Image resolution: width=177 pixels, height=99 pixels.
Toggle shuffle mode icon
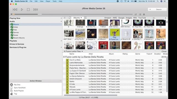(140, 14)
